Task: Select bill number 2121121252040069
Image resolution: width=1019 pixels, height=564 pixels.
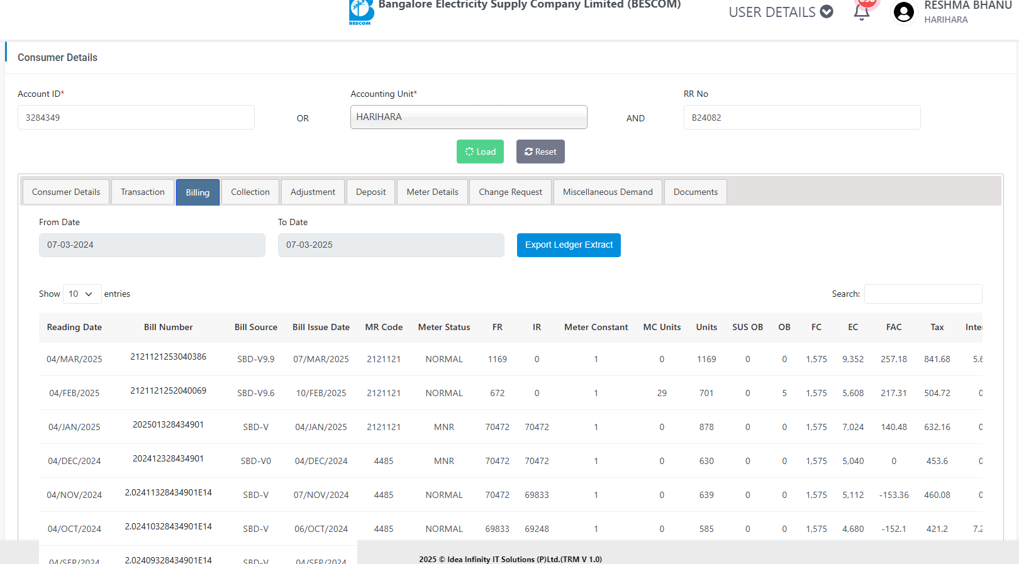Action: pos(168,390)
